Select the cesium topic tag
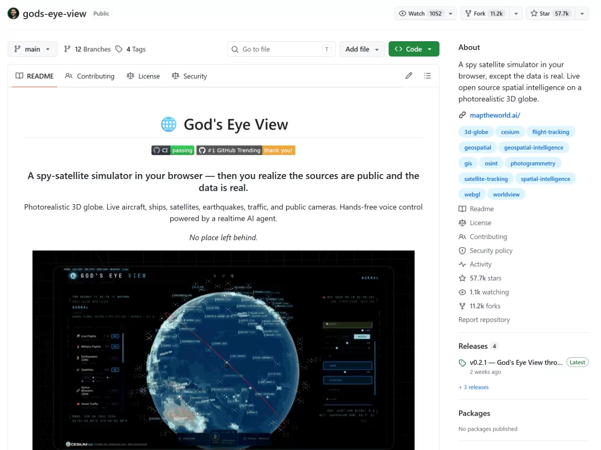The height and width of the screenshot is (450, 601). point(510,132)
